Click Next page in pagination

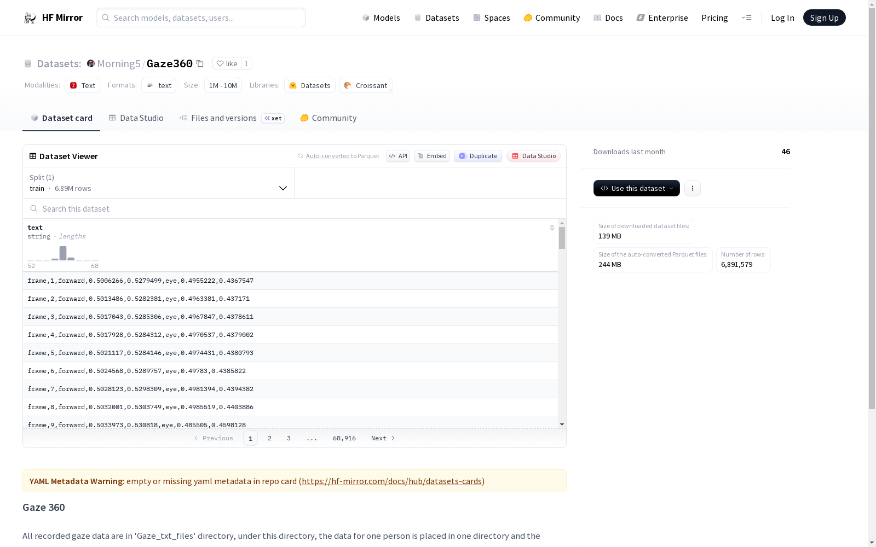383,438
